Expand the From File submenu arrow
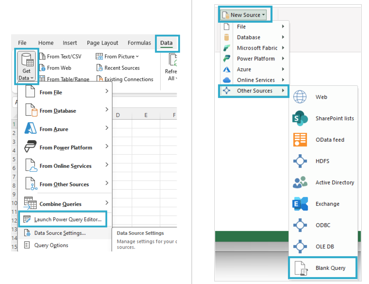The image size is (369, 284). tap(107, 91)
